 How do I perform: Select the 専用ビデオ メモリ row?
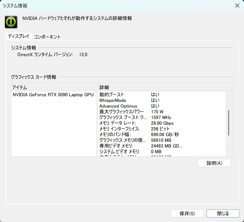(x=162, y=146)
